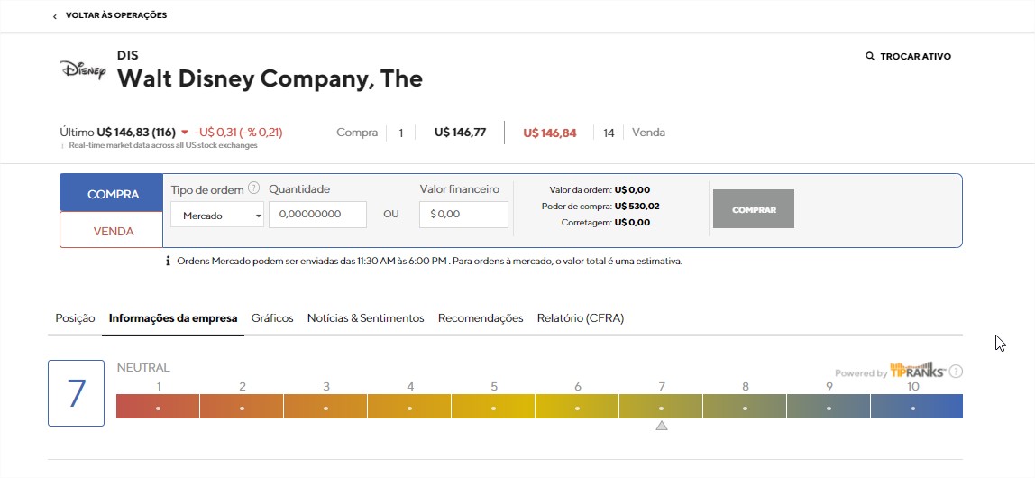
Task: Switch to the Gráficos tab
Action: point(272,318)
